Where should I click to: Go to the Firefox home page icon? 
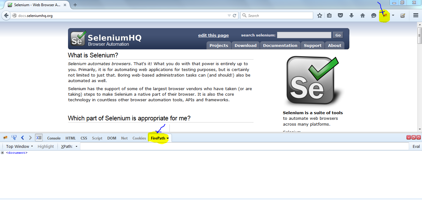click(363, 15)
